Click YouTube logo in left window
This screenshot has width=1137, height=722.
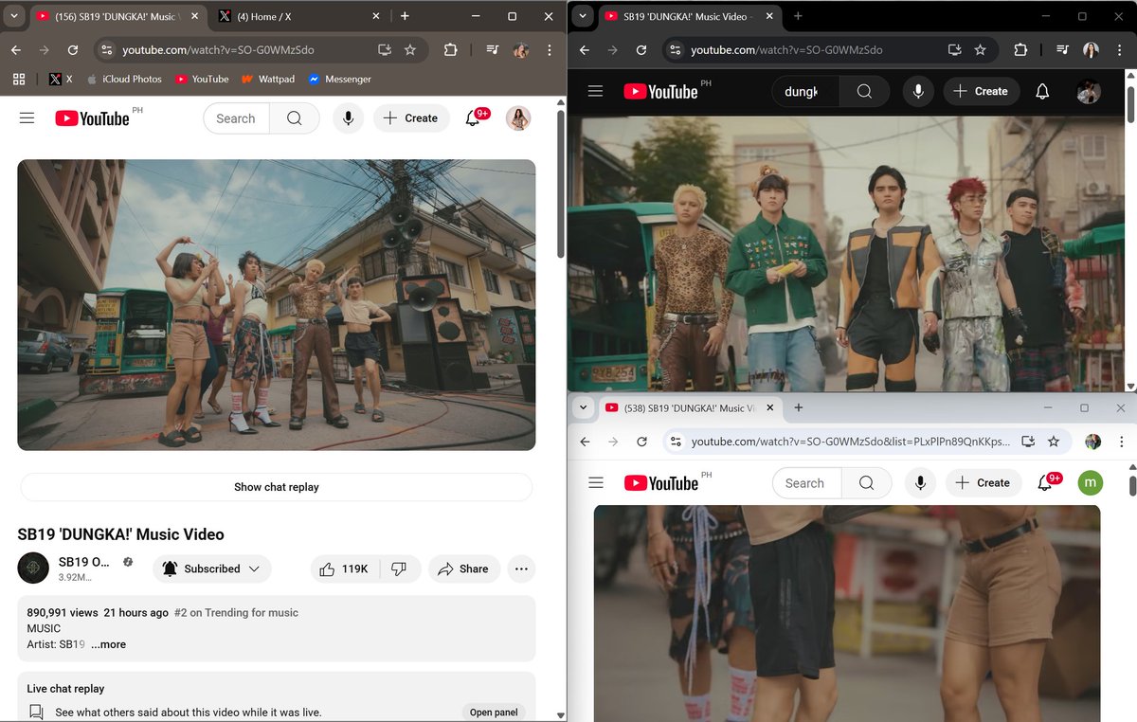tap(92, 118)
